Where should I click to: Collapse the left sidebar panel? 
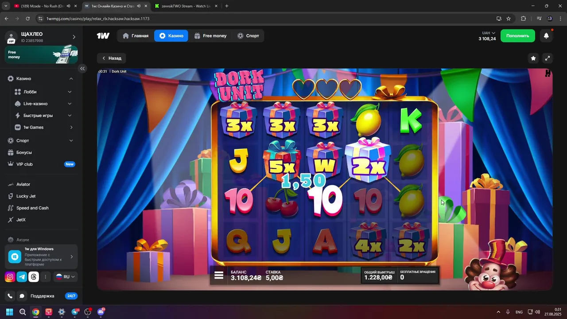tap(82, 68)
